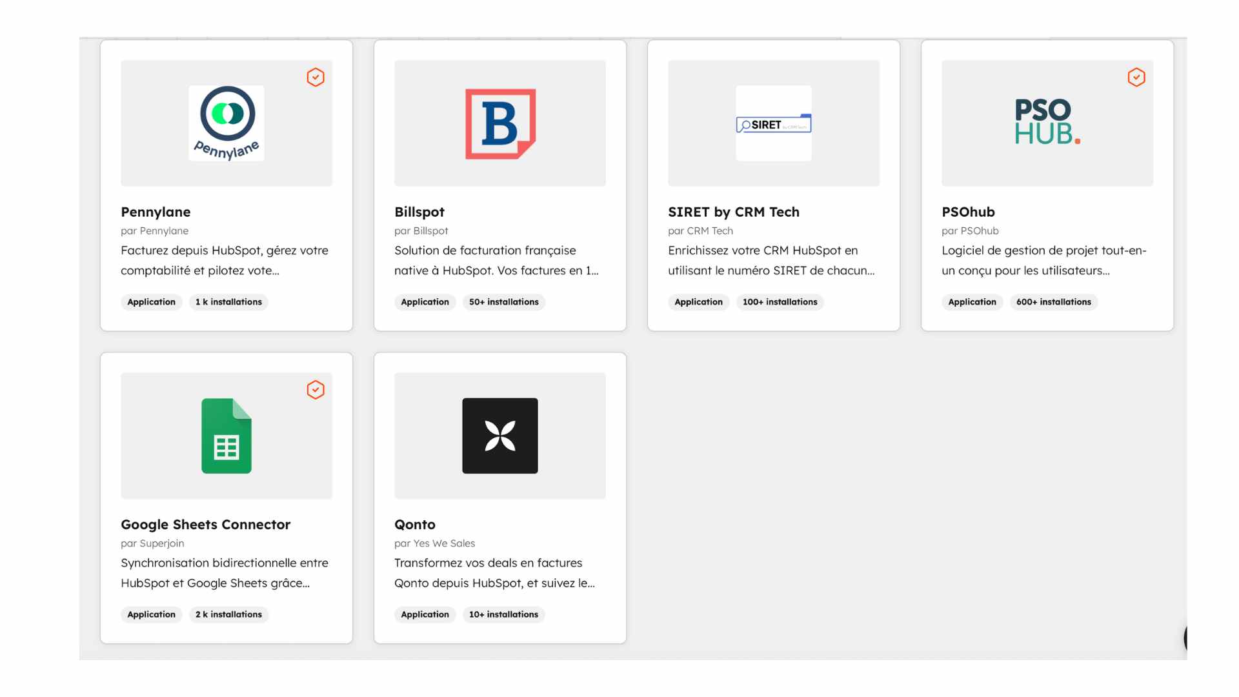Viewport: 1239px width, 697px height.
Task: Open the Pennylane app title
Action: [x=156, y=212]
